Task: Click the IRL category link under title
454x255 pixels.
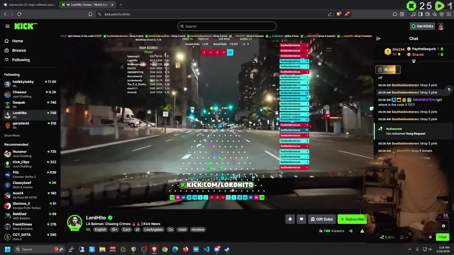Action: coord(88,229)
